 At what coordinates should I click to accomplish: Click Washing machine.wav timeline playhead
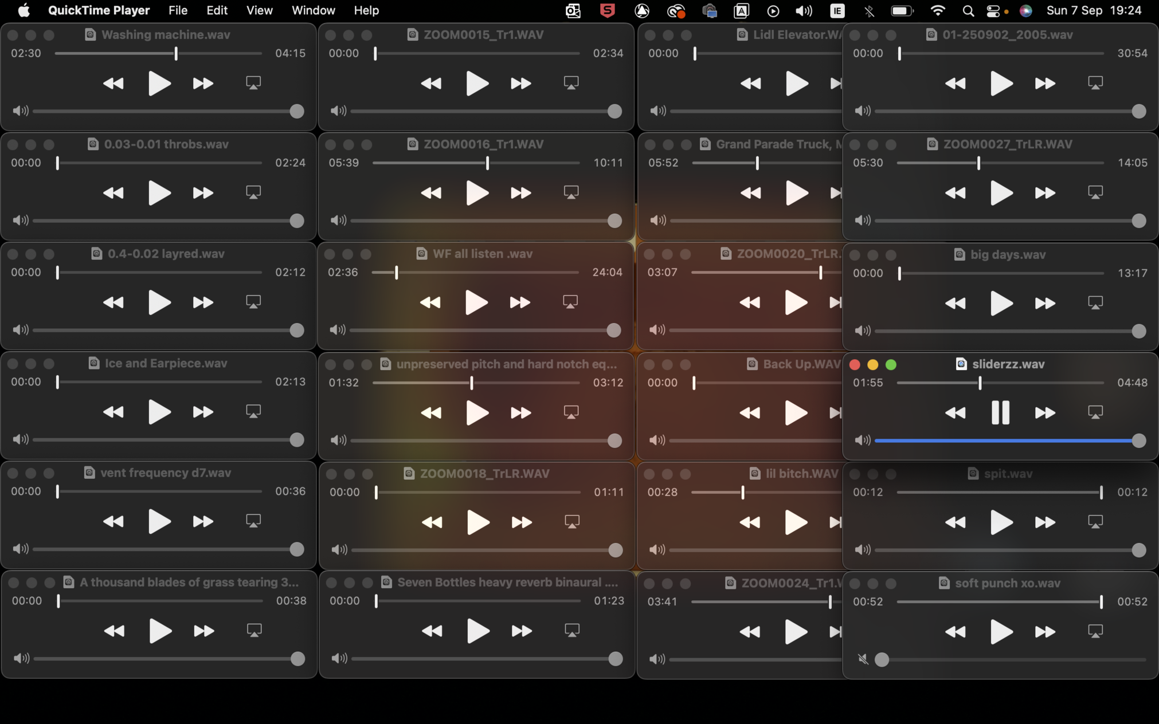(x=176, y=53)
